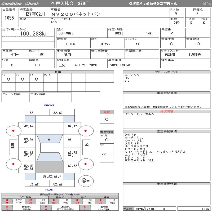This screenshot has height=212, width=212.
Task: Toggle the AC equipment circle
Action: tap(8, 79)
